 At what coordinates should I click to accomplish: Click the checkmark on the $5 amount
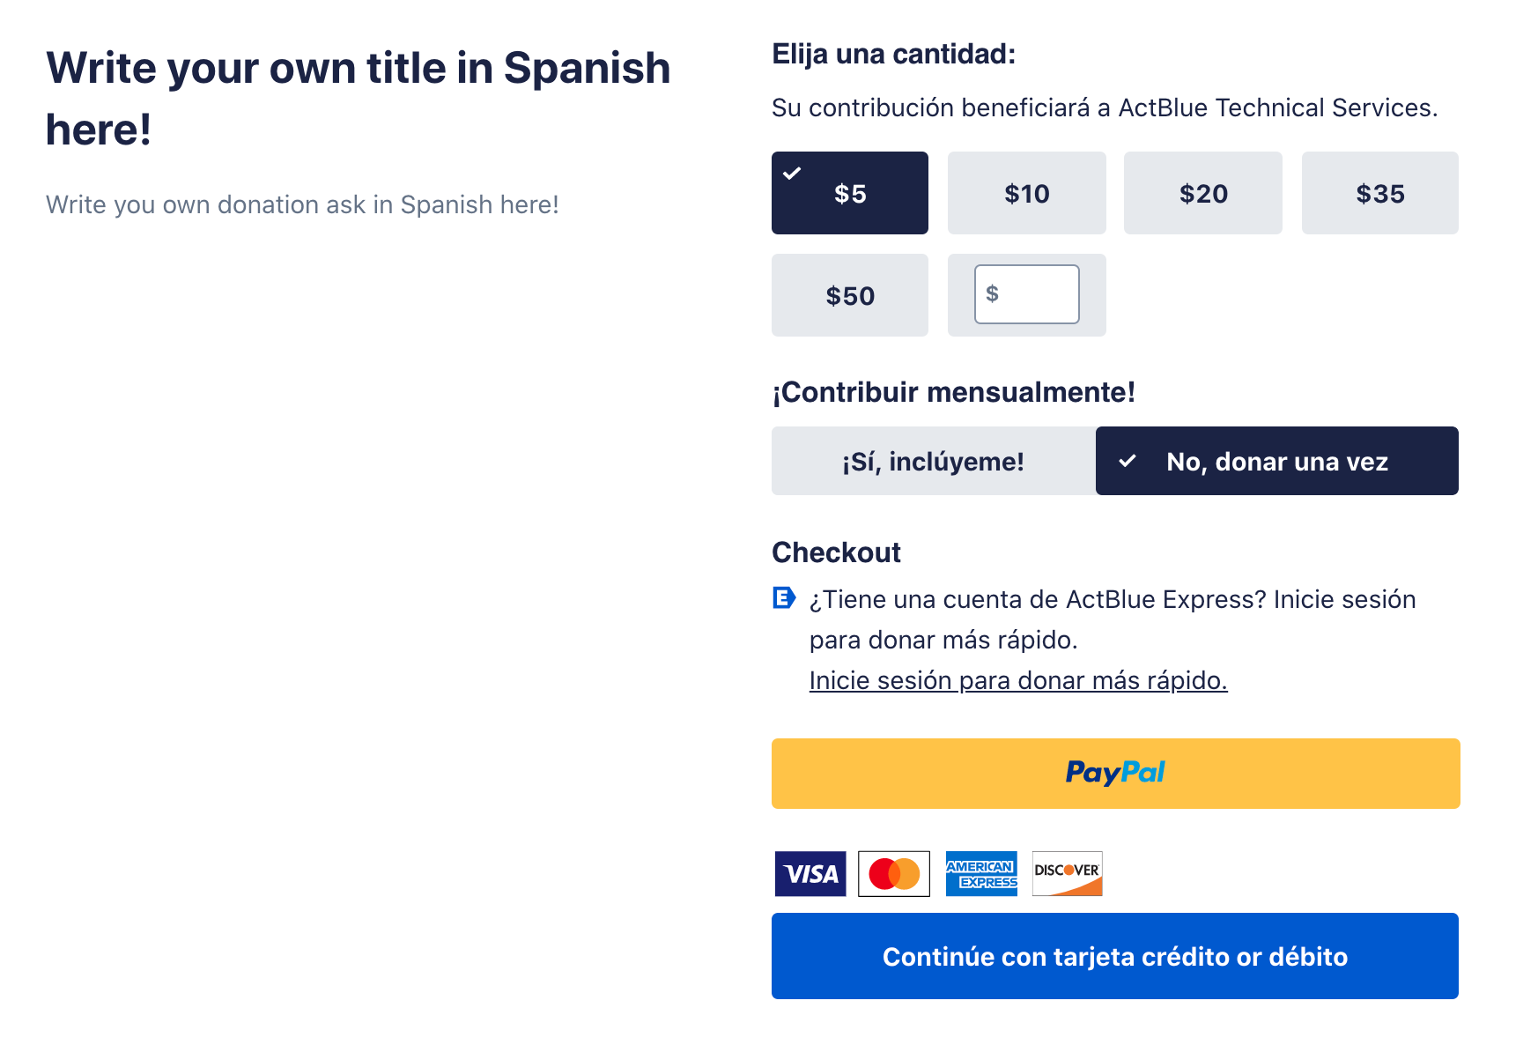792,173
